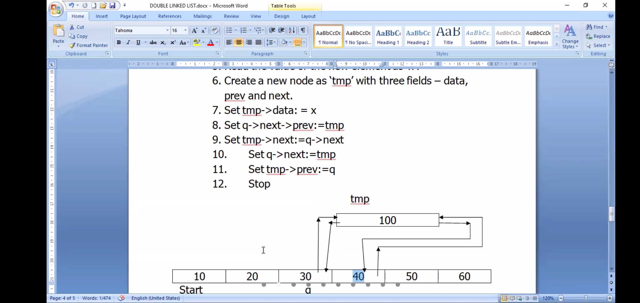This screenshot has width=640, height=303.
Task: Click the Grow Font icon
Action: [194, 30]
